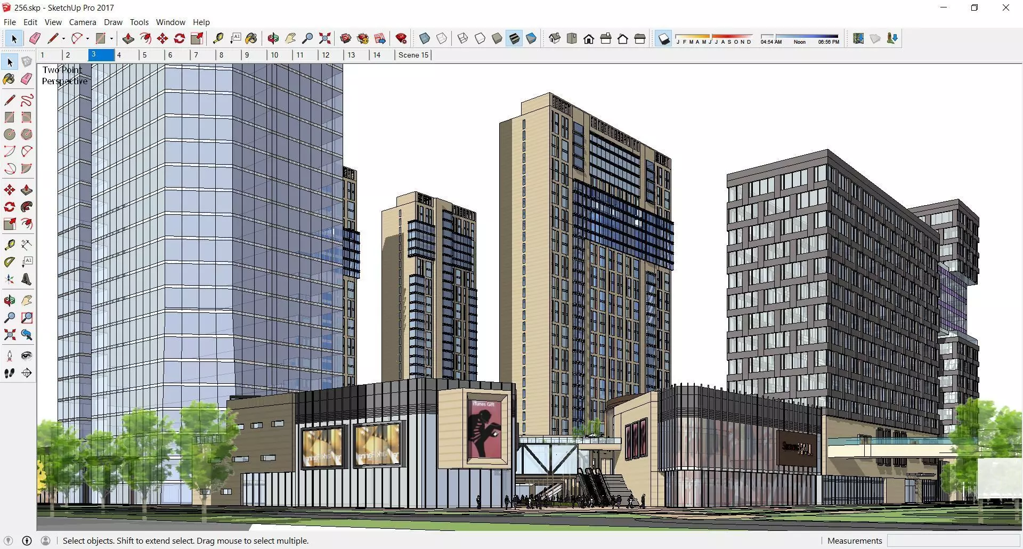Activate the Pan hand tool in top toolbar
Screen dimensions: 1023x549
(290, 38)
